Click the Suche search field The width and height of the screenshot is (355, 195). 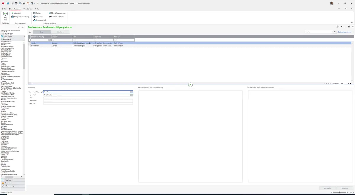[x=319, y=32]
